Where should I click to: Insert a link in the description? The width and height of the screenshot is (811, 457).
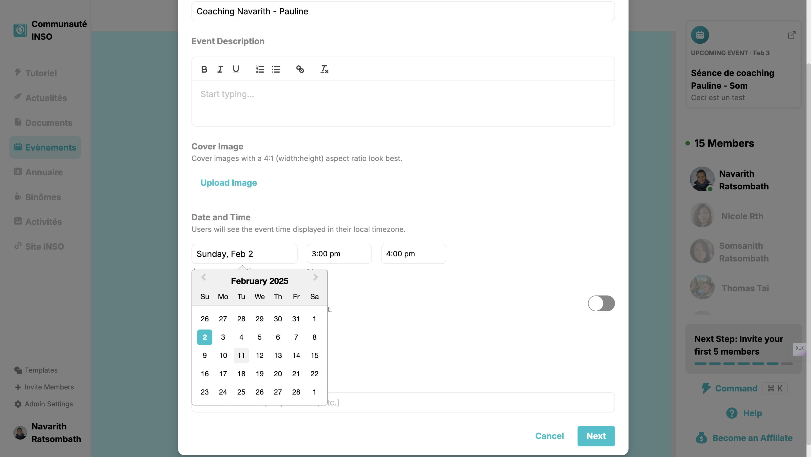click(x=300, y=69)
